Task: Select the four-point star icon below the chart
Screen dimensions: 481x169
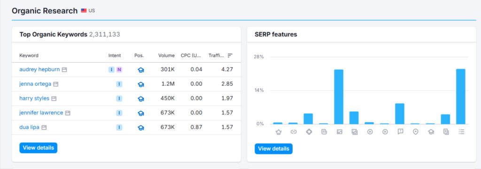Action: (x=309, y=132)
